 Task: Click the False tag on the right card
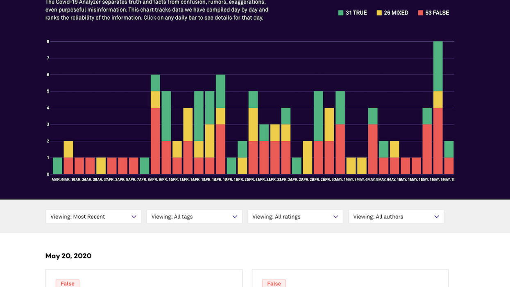[x=274, y=283]
